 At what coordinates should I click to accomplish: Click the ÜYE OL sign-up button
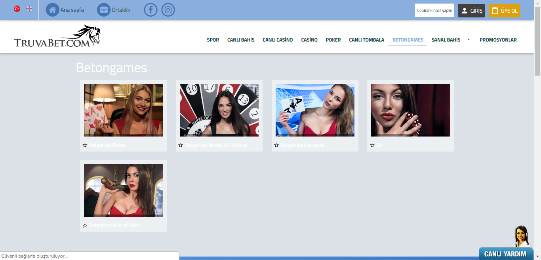[504, 11]
